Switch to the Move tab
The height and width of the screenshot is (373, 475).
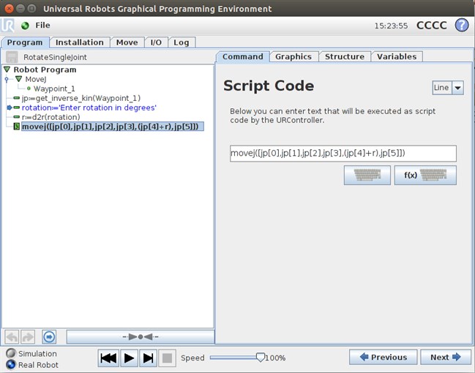127,42
